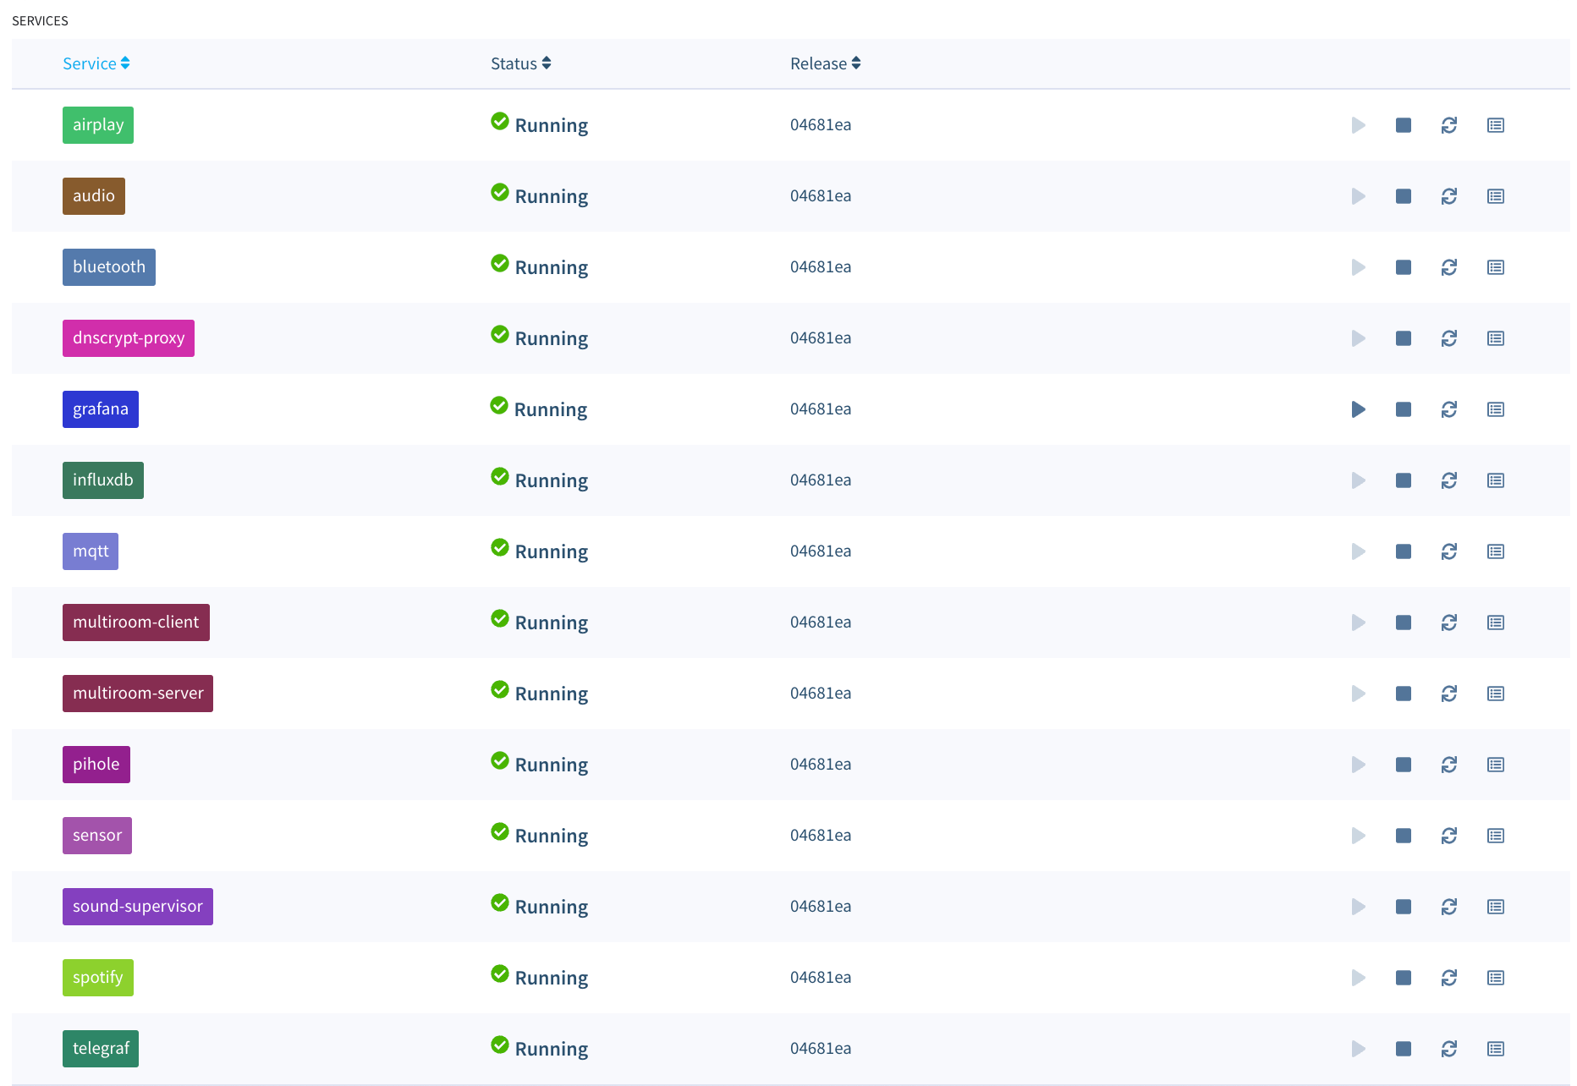Stop the sensor service
The height and width of the screenshot is (1086, 1577).
tap(1403, 836)
